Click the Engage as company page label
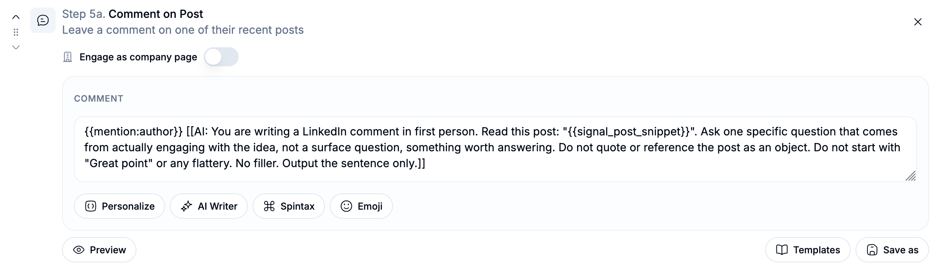This screenshot has width=941, height=270. [x=138, y=57]
